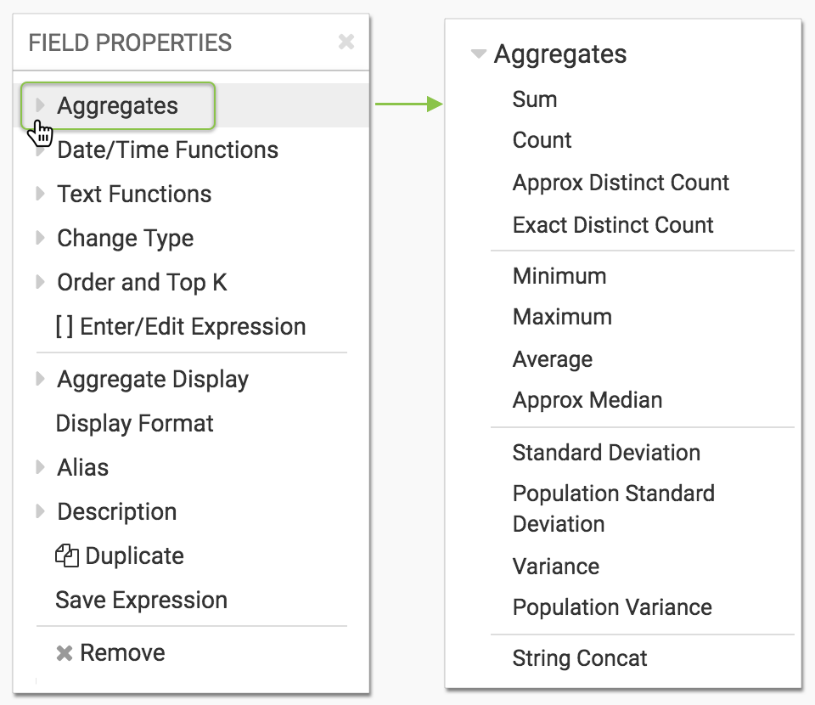Open Enter/Edit Expression
This screenshot has width=815, height=705.
tap(180, 327)
